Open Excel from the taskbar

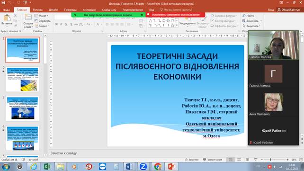tap(47, 166)
